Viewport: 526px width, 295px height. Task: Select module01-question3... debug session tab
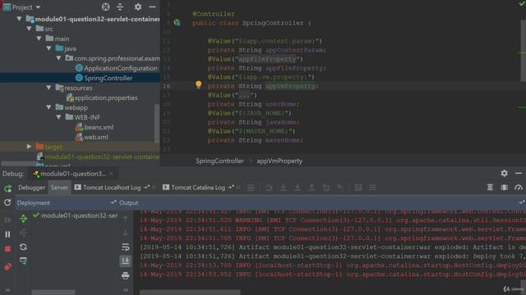coord(73,174)
